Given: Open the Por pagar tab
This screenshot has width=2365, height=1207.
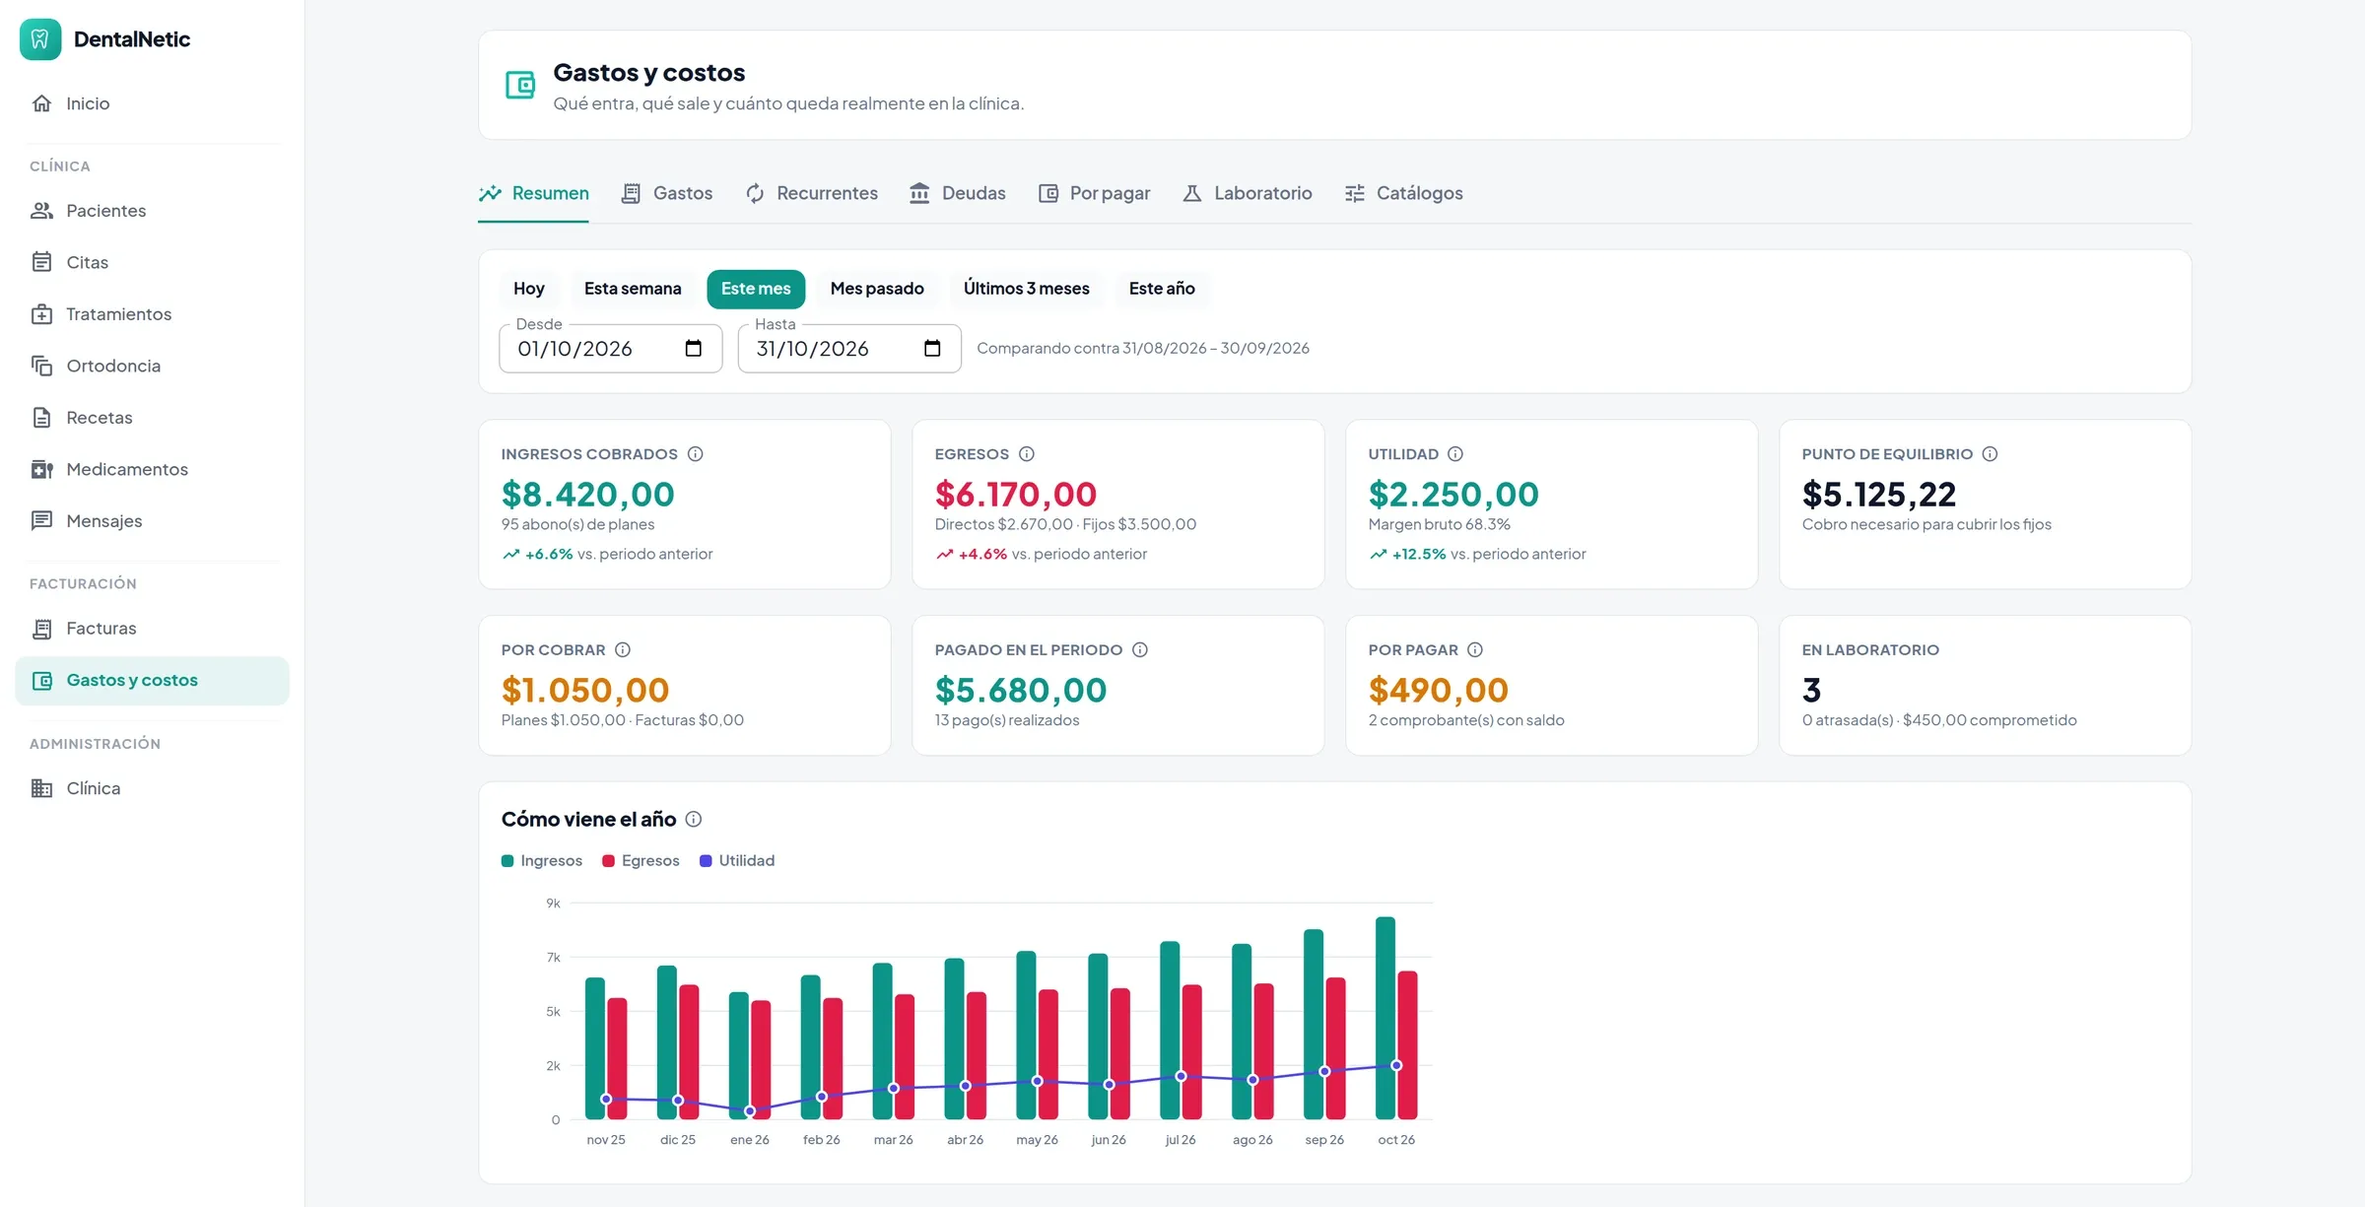Looking at the screenshot, I should tap(1094, 193).
